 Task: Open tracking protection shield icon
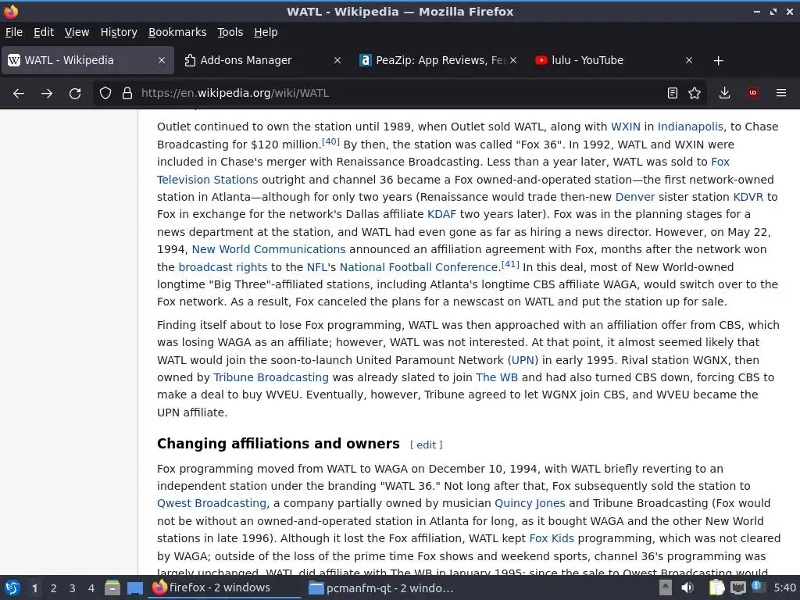tap(105, 93)
